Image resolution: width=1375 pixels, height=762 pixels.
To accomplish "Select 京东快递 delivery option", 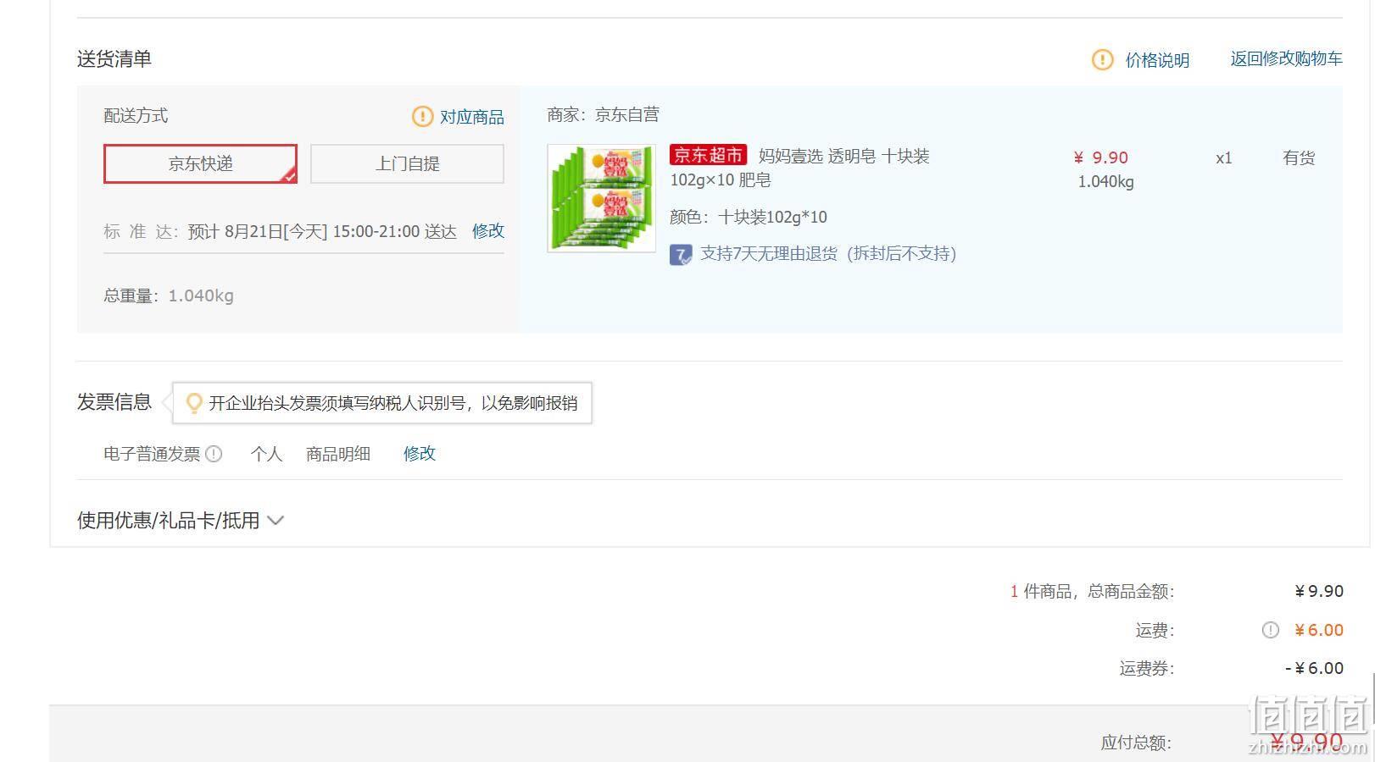I will pos(200,163).
